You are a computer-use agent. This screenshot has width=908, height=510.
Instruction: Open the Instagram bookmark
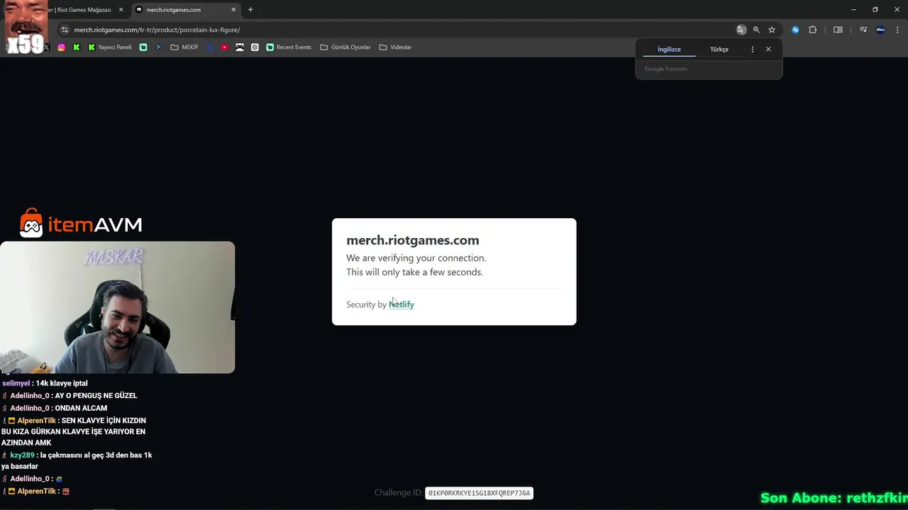62,47
